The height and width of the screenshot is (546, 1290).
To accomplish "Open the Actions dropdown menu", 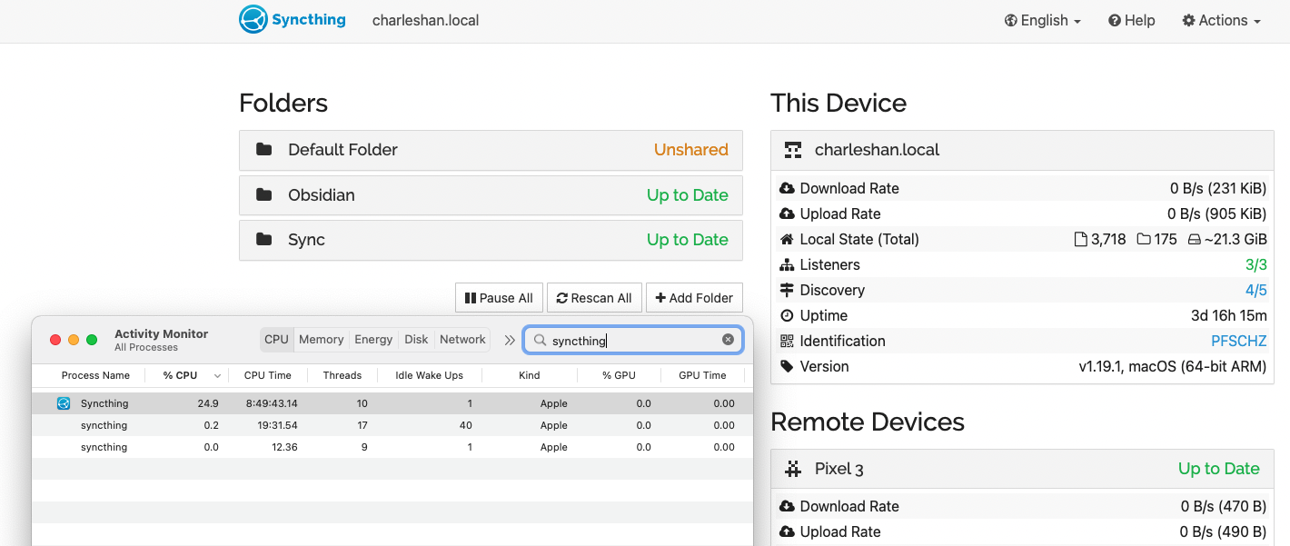I will tap(1222, 20).
